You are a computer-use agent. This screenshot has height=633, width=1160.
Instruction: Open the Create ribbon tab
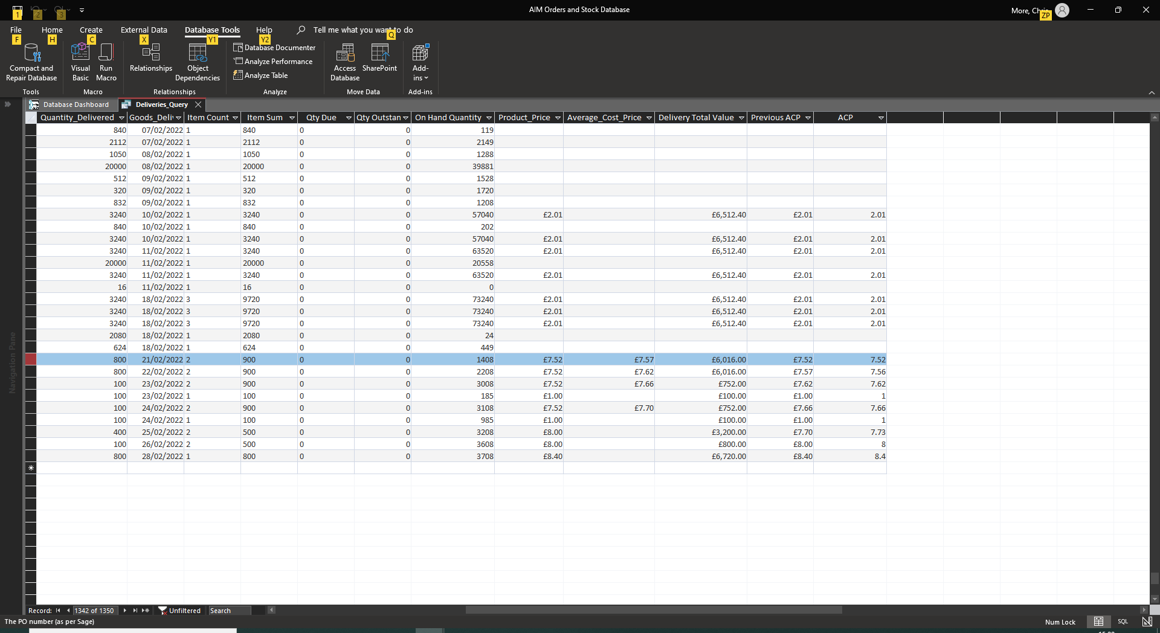point(91,30)
